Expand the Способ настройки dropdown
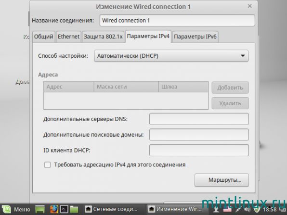This screenshot has height=215, width=287. coord(171,56)
